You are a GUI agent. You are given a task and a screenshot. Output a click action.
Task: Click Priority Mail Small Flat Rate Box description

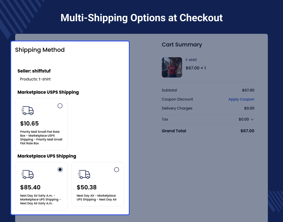click(41, 137)
